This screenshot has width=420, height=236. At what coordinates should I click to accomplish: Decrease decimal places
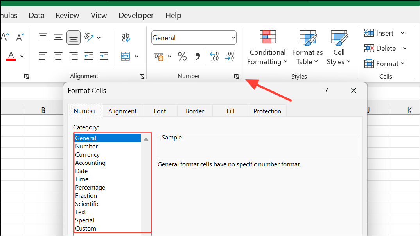(x=230, y=56)
